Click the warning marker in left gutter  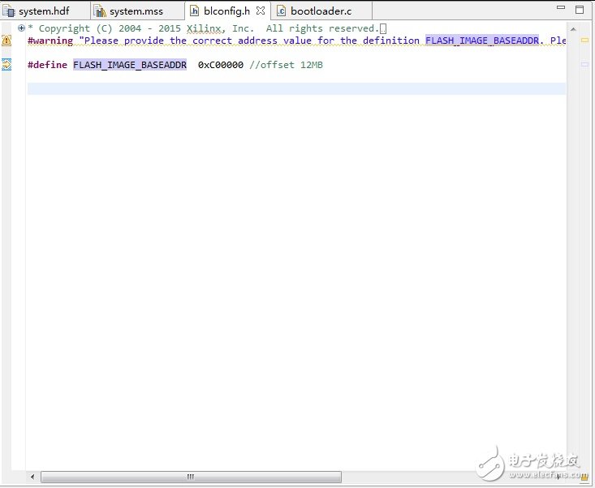click(x=6, y=41)
